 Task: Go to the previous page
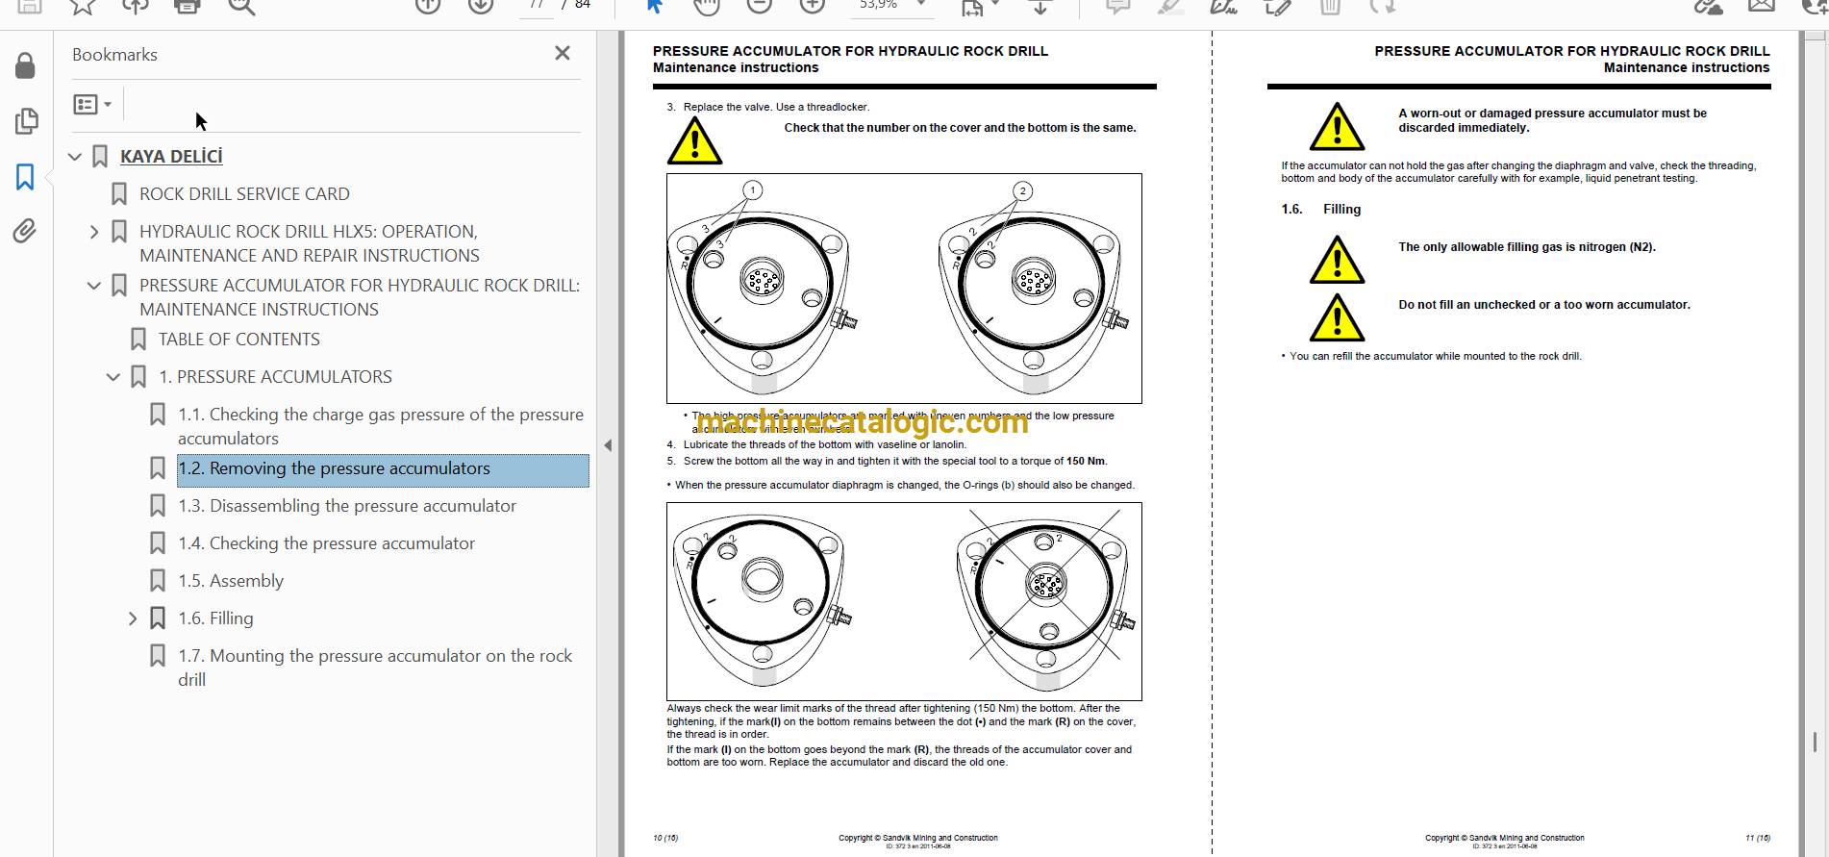pos(428,6)
